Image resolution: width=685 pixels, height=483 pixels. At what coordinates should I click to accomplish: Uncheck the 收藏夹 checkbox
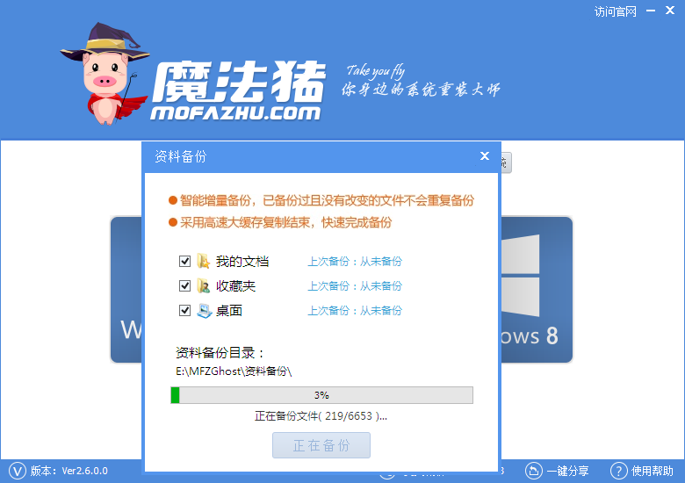[x=184, y=285]
